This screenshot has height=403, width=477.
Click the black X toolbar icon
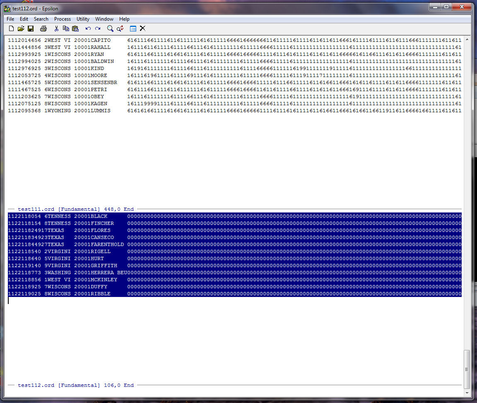143,29
